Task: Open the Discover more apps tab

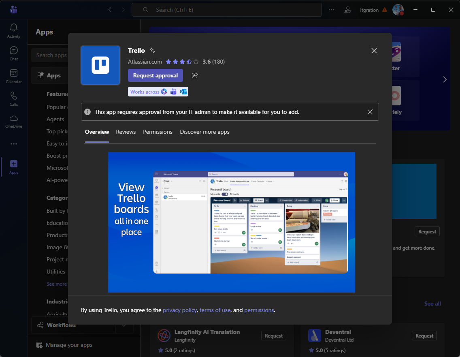Action: [204, 132]
